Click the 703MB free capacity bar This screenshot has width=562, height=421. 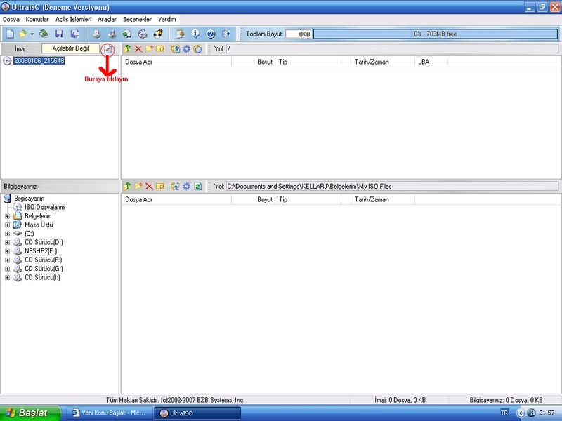tap(436, 34)
